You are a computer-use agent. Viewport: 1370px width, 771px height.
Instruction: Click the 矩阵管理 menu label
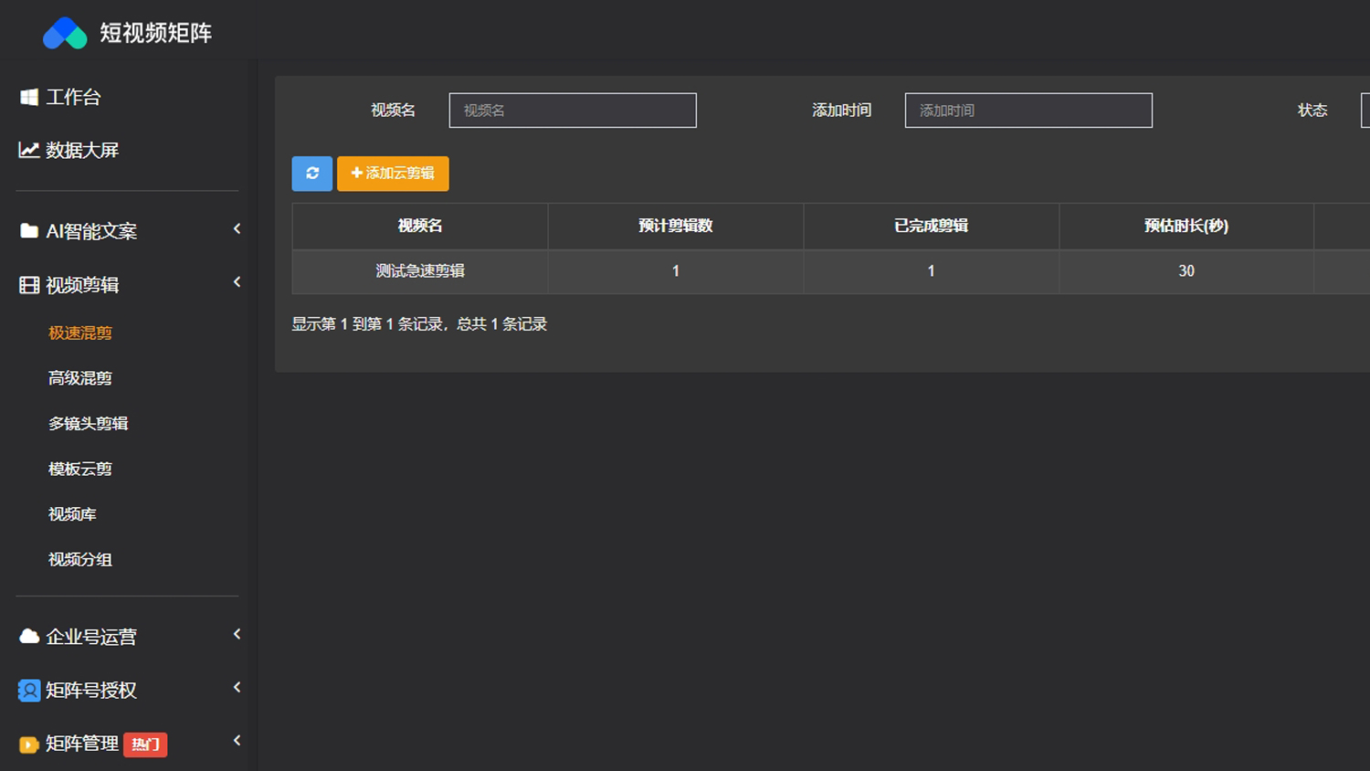[x=82, y=744]
